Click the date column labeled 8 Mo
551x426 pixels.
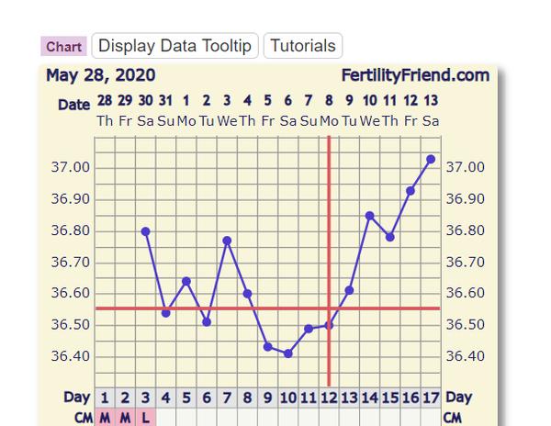click(329, 110)
